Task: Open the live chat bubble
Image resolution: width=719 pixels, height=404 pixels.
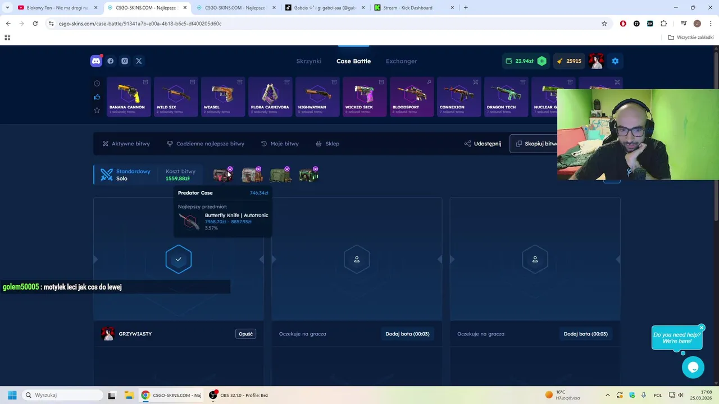Action: tap(693, 368)
